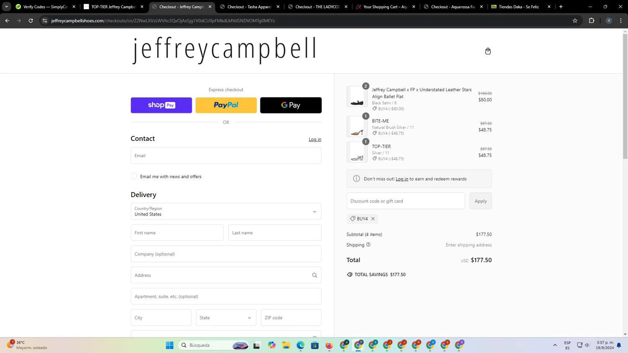The image size is (628, 353).
Task: Focus the Company (optional) field
Action: 226,254
